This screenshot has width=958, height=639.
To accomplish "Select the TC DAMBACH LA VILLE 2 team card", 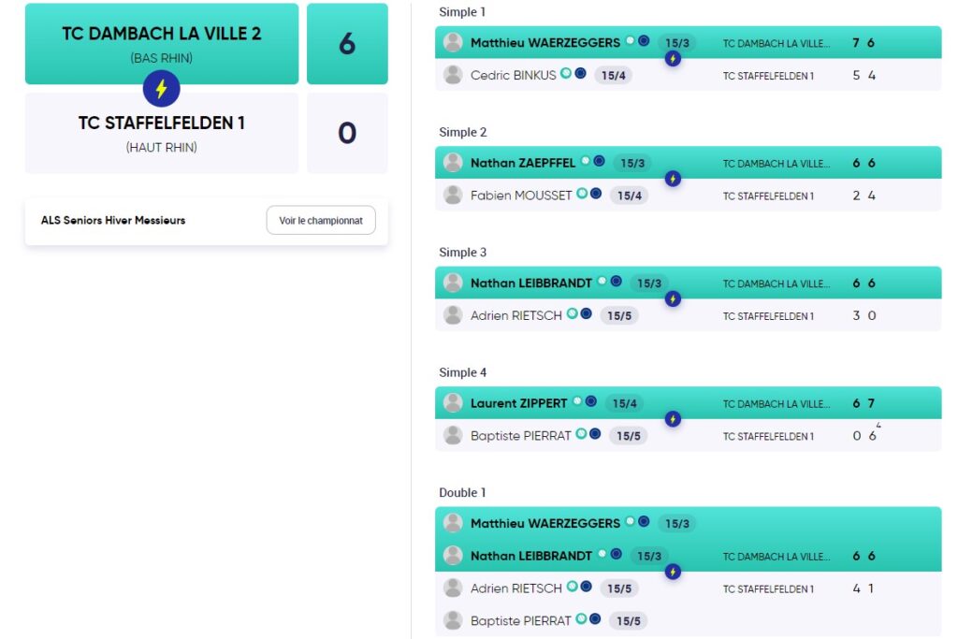I will 162,44.
